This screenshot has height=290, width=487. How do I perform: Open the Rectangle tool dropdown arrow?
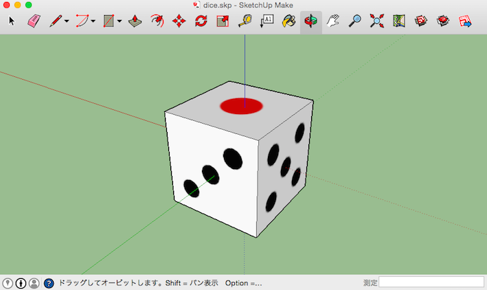pos(120,21)
